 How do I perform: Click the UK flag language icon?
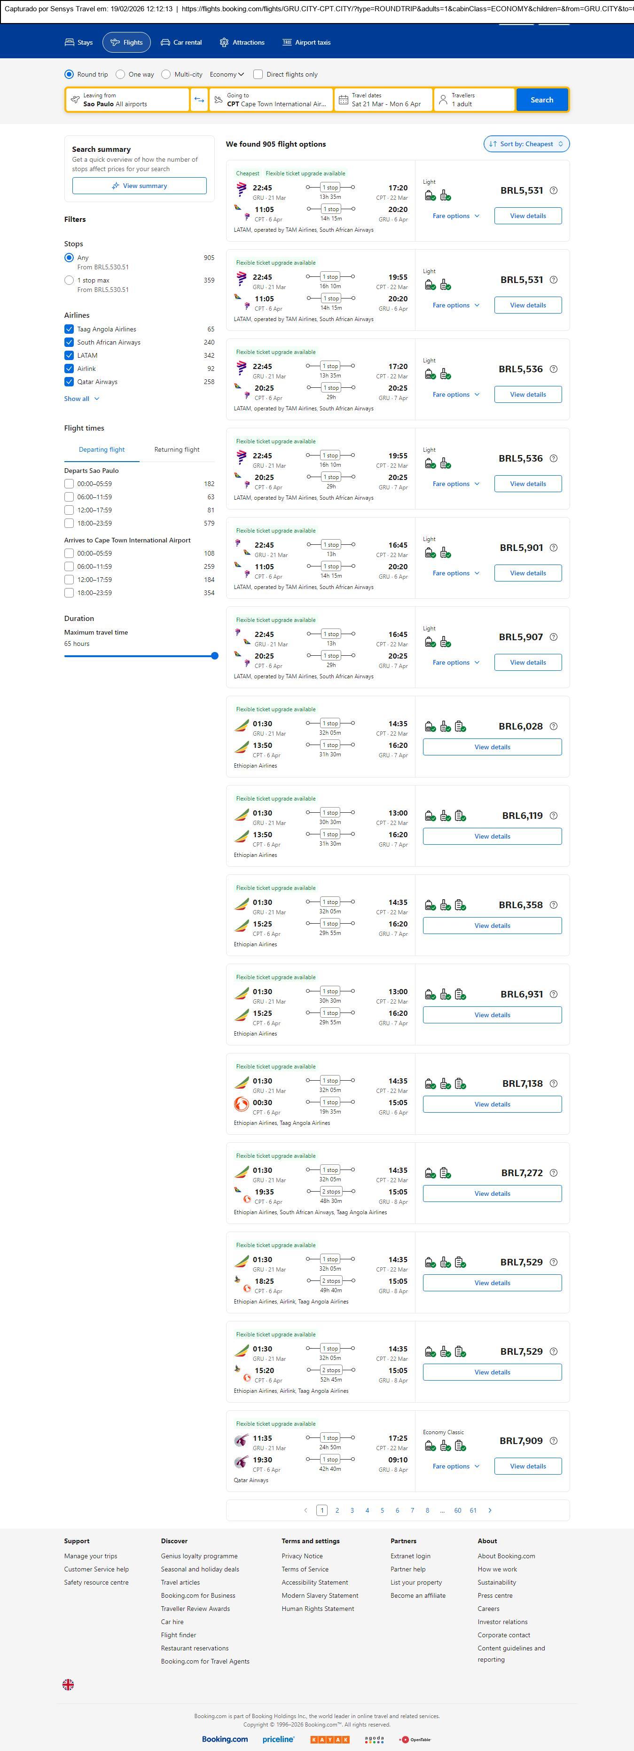click(x=68, y=1684)
